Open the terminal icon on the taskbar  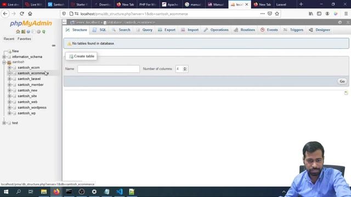tap(69, 192)
